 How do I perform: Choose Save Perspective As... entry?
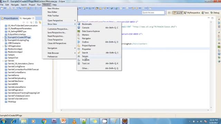coord(60,32)
